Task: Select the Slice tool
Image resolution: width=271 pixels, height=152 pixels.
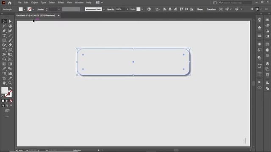Action: tap(10, 78)
